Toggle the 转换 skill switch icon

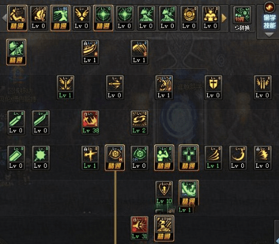point(242,19)
